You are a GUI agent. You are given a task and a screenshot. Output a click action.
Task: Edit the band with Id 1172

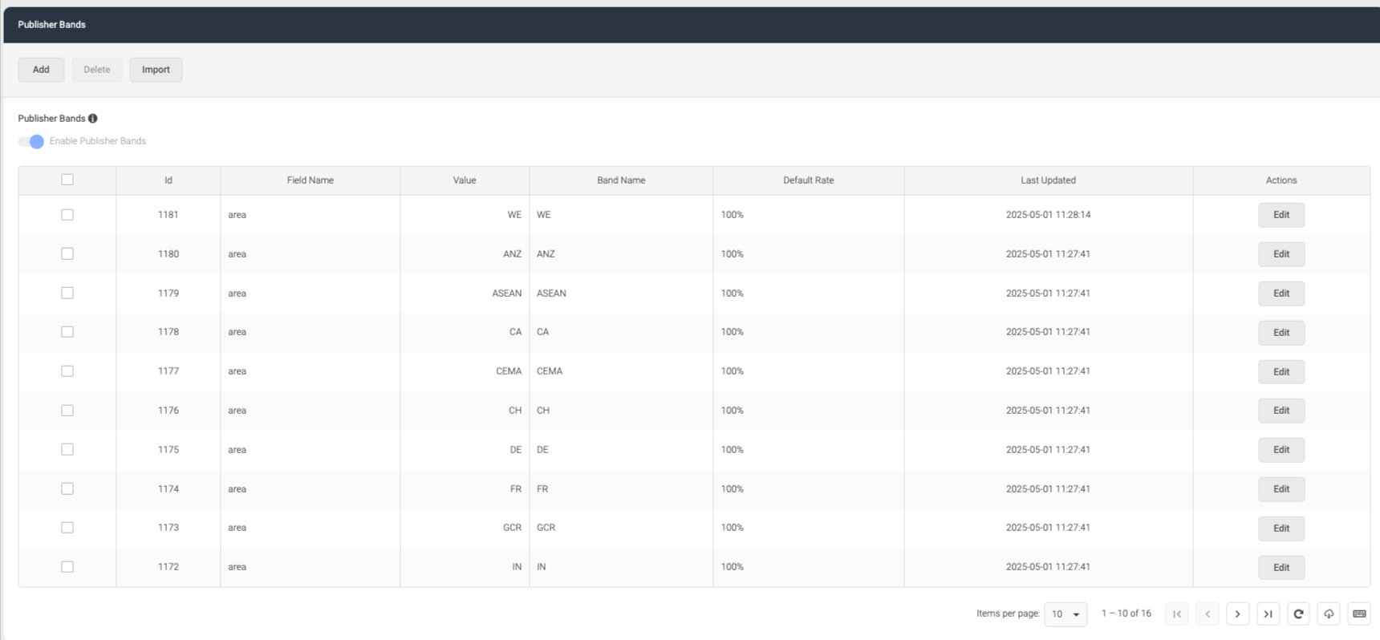[x=1281, y=568]
